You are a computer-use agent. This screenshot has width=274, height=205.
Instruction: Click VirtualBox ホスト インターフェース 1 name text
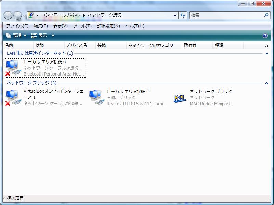pyautogui.click(x=53, y=94)
